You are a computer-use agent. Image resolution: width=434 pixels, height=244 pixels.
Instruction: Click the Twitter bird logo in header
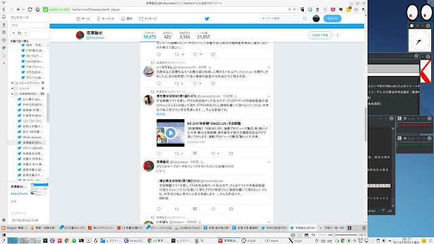click(207, 18)
